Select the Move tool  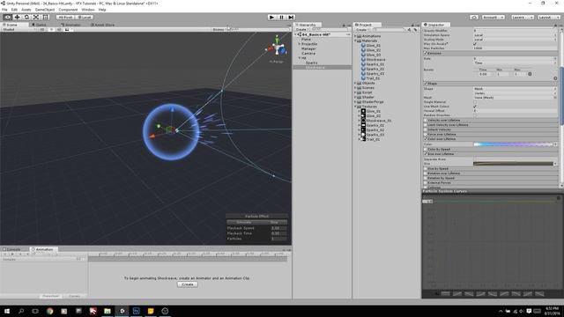pyautogui.click(x=17, y=18)
